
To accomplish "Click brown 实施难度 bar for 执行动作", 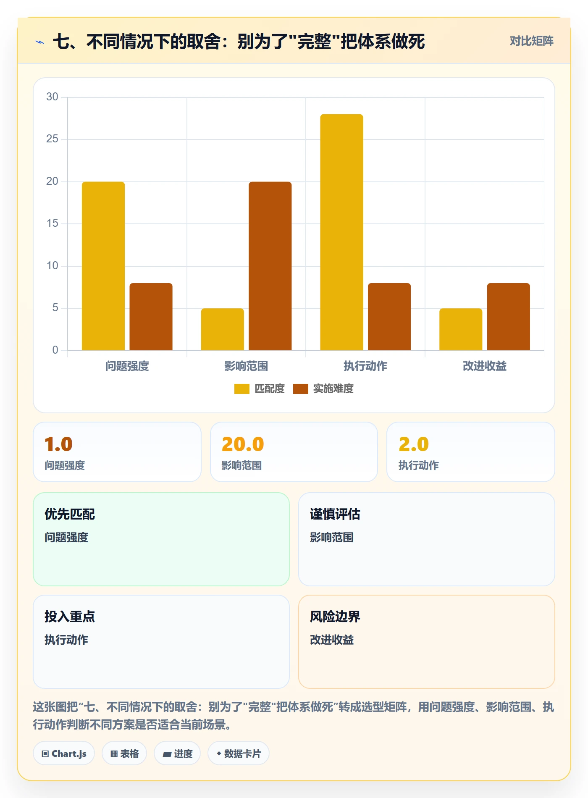I will tap(389, 317).
